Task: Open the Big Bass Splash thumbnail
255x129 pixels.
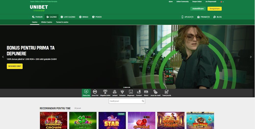Action: tap(200, 120)
